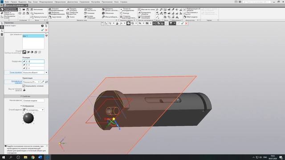Select Инструменты эскиза toolset
The image size is (285, 160).
tap(9, 17)
